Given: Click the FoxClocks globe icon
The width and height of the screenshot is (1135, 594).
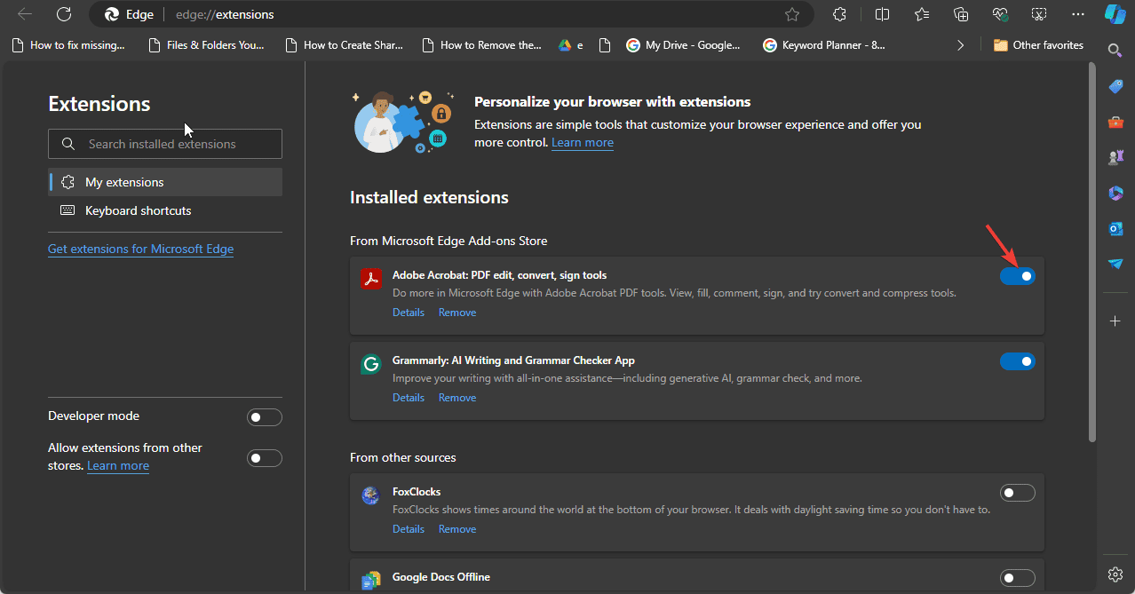Looking at the screenshot, I should pos(370,495).
